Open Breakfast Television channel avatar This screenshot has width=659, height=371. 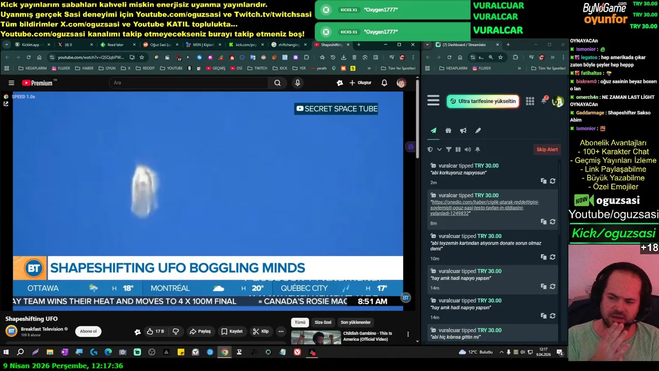[x=11, y=331]
